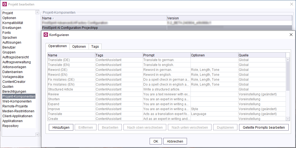Click Nach unten verschieben button

pos(190,128)
